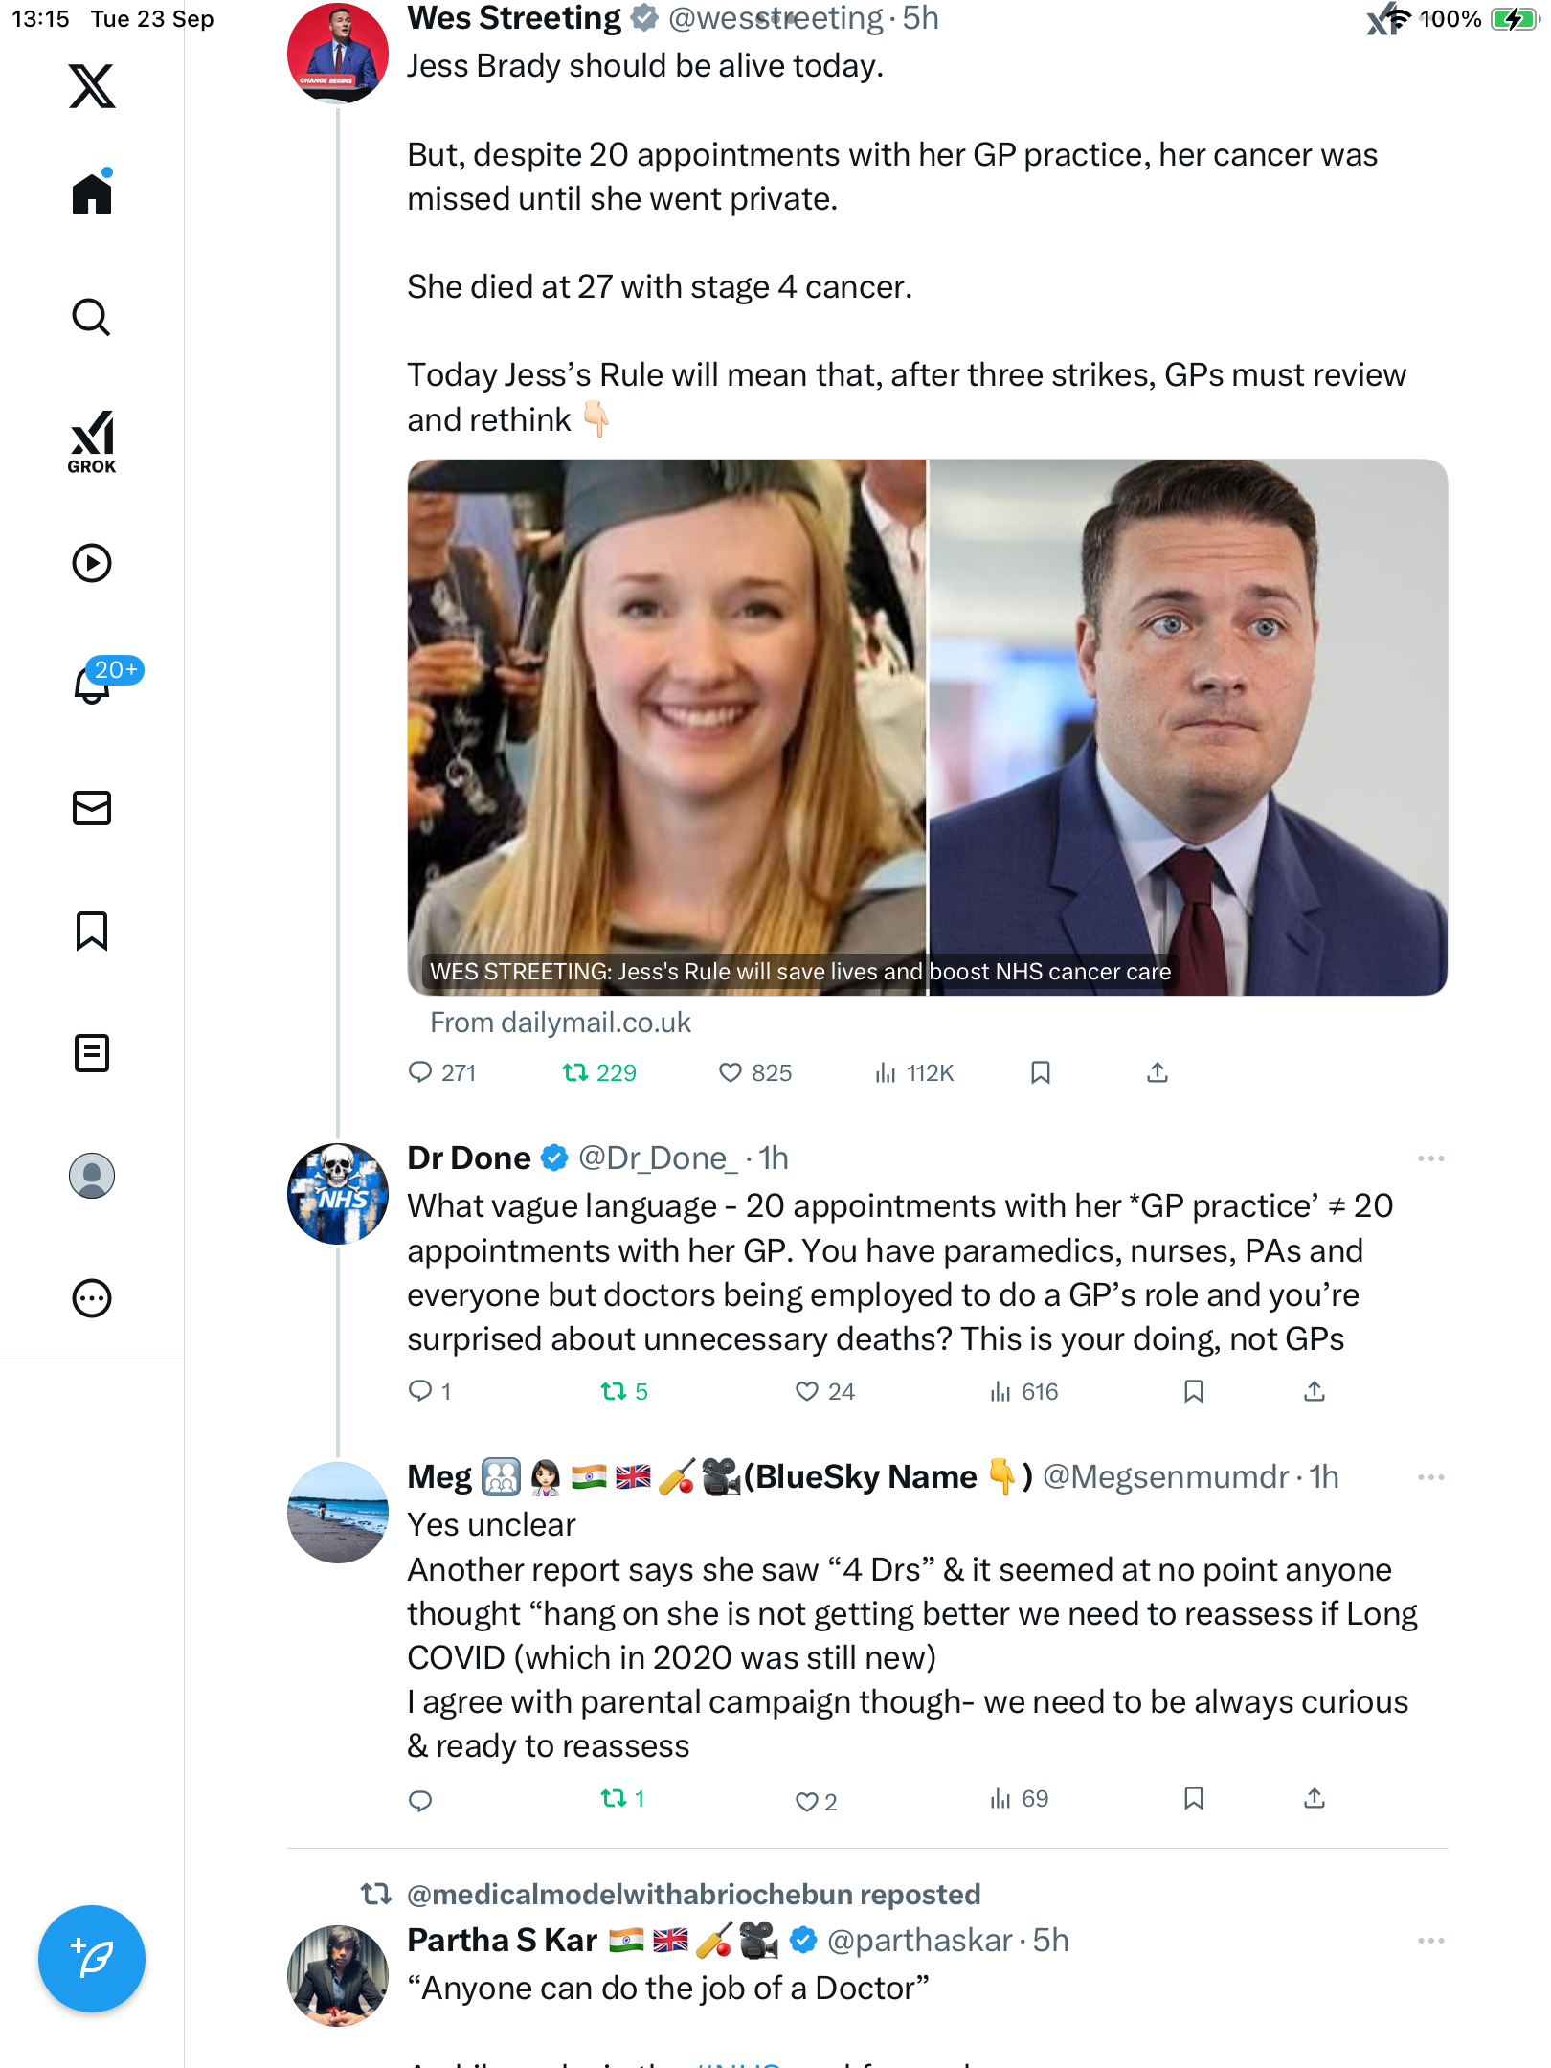The width and height of the screenshot is (1551, 2068).
Task: Open Notifications bell with 20+ badge
Action: click(x=94, y=684)
